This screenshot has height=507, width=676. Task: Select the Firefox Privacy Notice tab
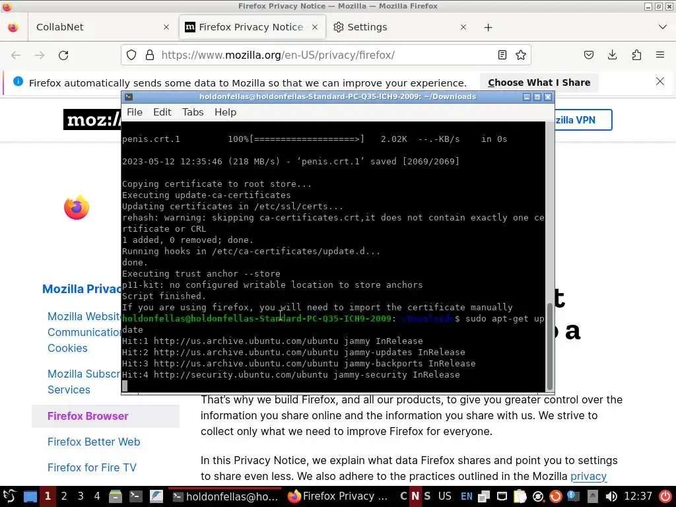coord(252,27)
